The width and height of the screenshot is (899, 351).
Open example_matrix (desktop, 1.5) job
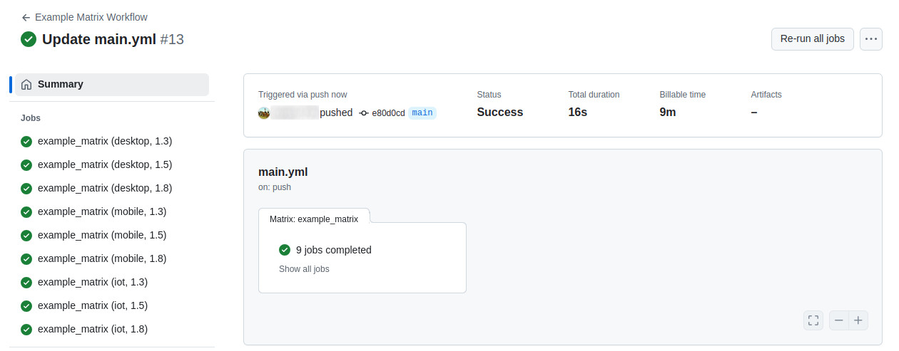[x=104, y=164]
